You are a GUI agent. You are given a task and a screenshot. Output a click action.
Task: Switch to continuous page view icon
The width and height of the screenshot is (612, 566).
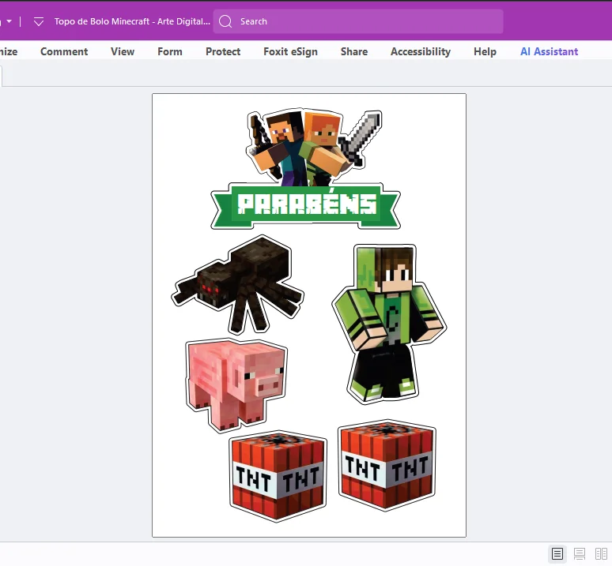coord(580,553)
